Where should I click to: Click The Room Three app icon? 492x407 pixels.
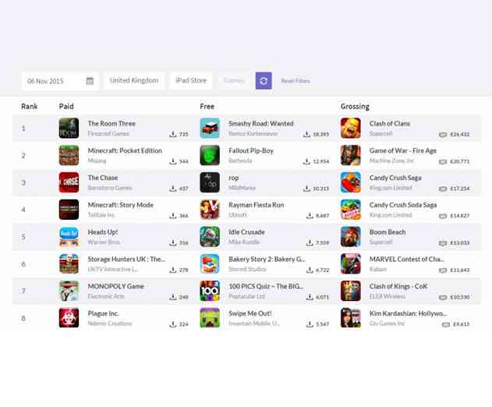pyautogui.click(x=69, y=128)
